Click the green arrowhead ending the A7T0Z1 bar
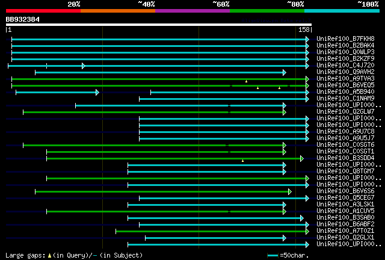The image size is (385, 260). (307, 232)
